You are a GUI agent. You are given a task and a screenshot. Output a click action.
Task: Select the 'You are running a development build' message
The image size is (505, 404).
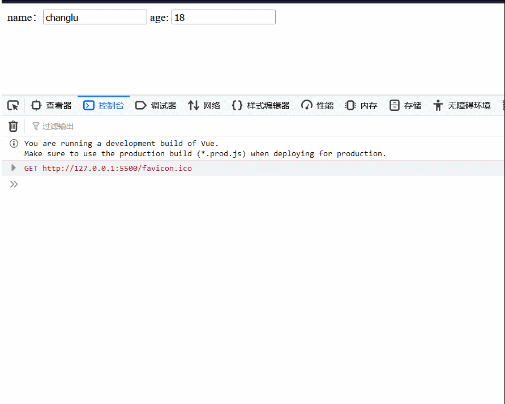pos(121,144)
